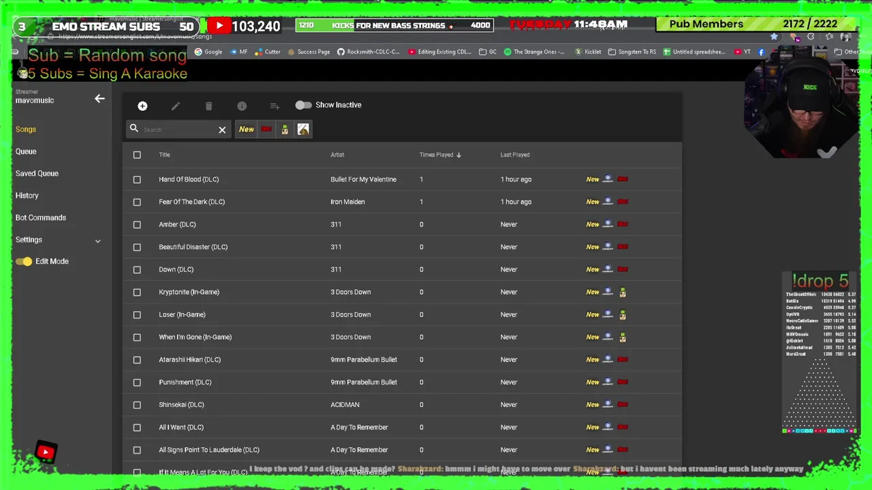This screenshot has width=872, height=490.
Task: Click the Kicks for new bass strings progress bar
Action: (x=393, y=25)
